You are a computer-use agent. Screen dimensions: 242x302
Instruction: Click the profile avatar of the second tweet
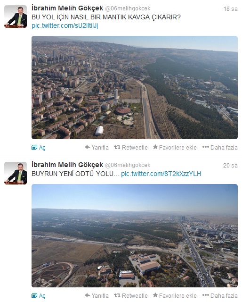click(16, 173)
